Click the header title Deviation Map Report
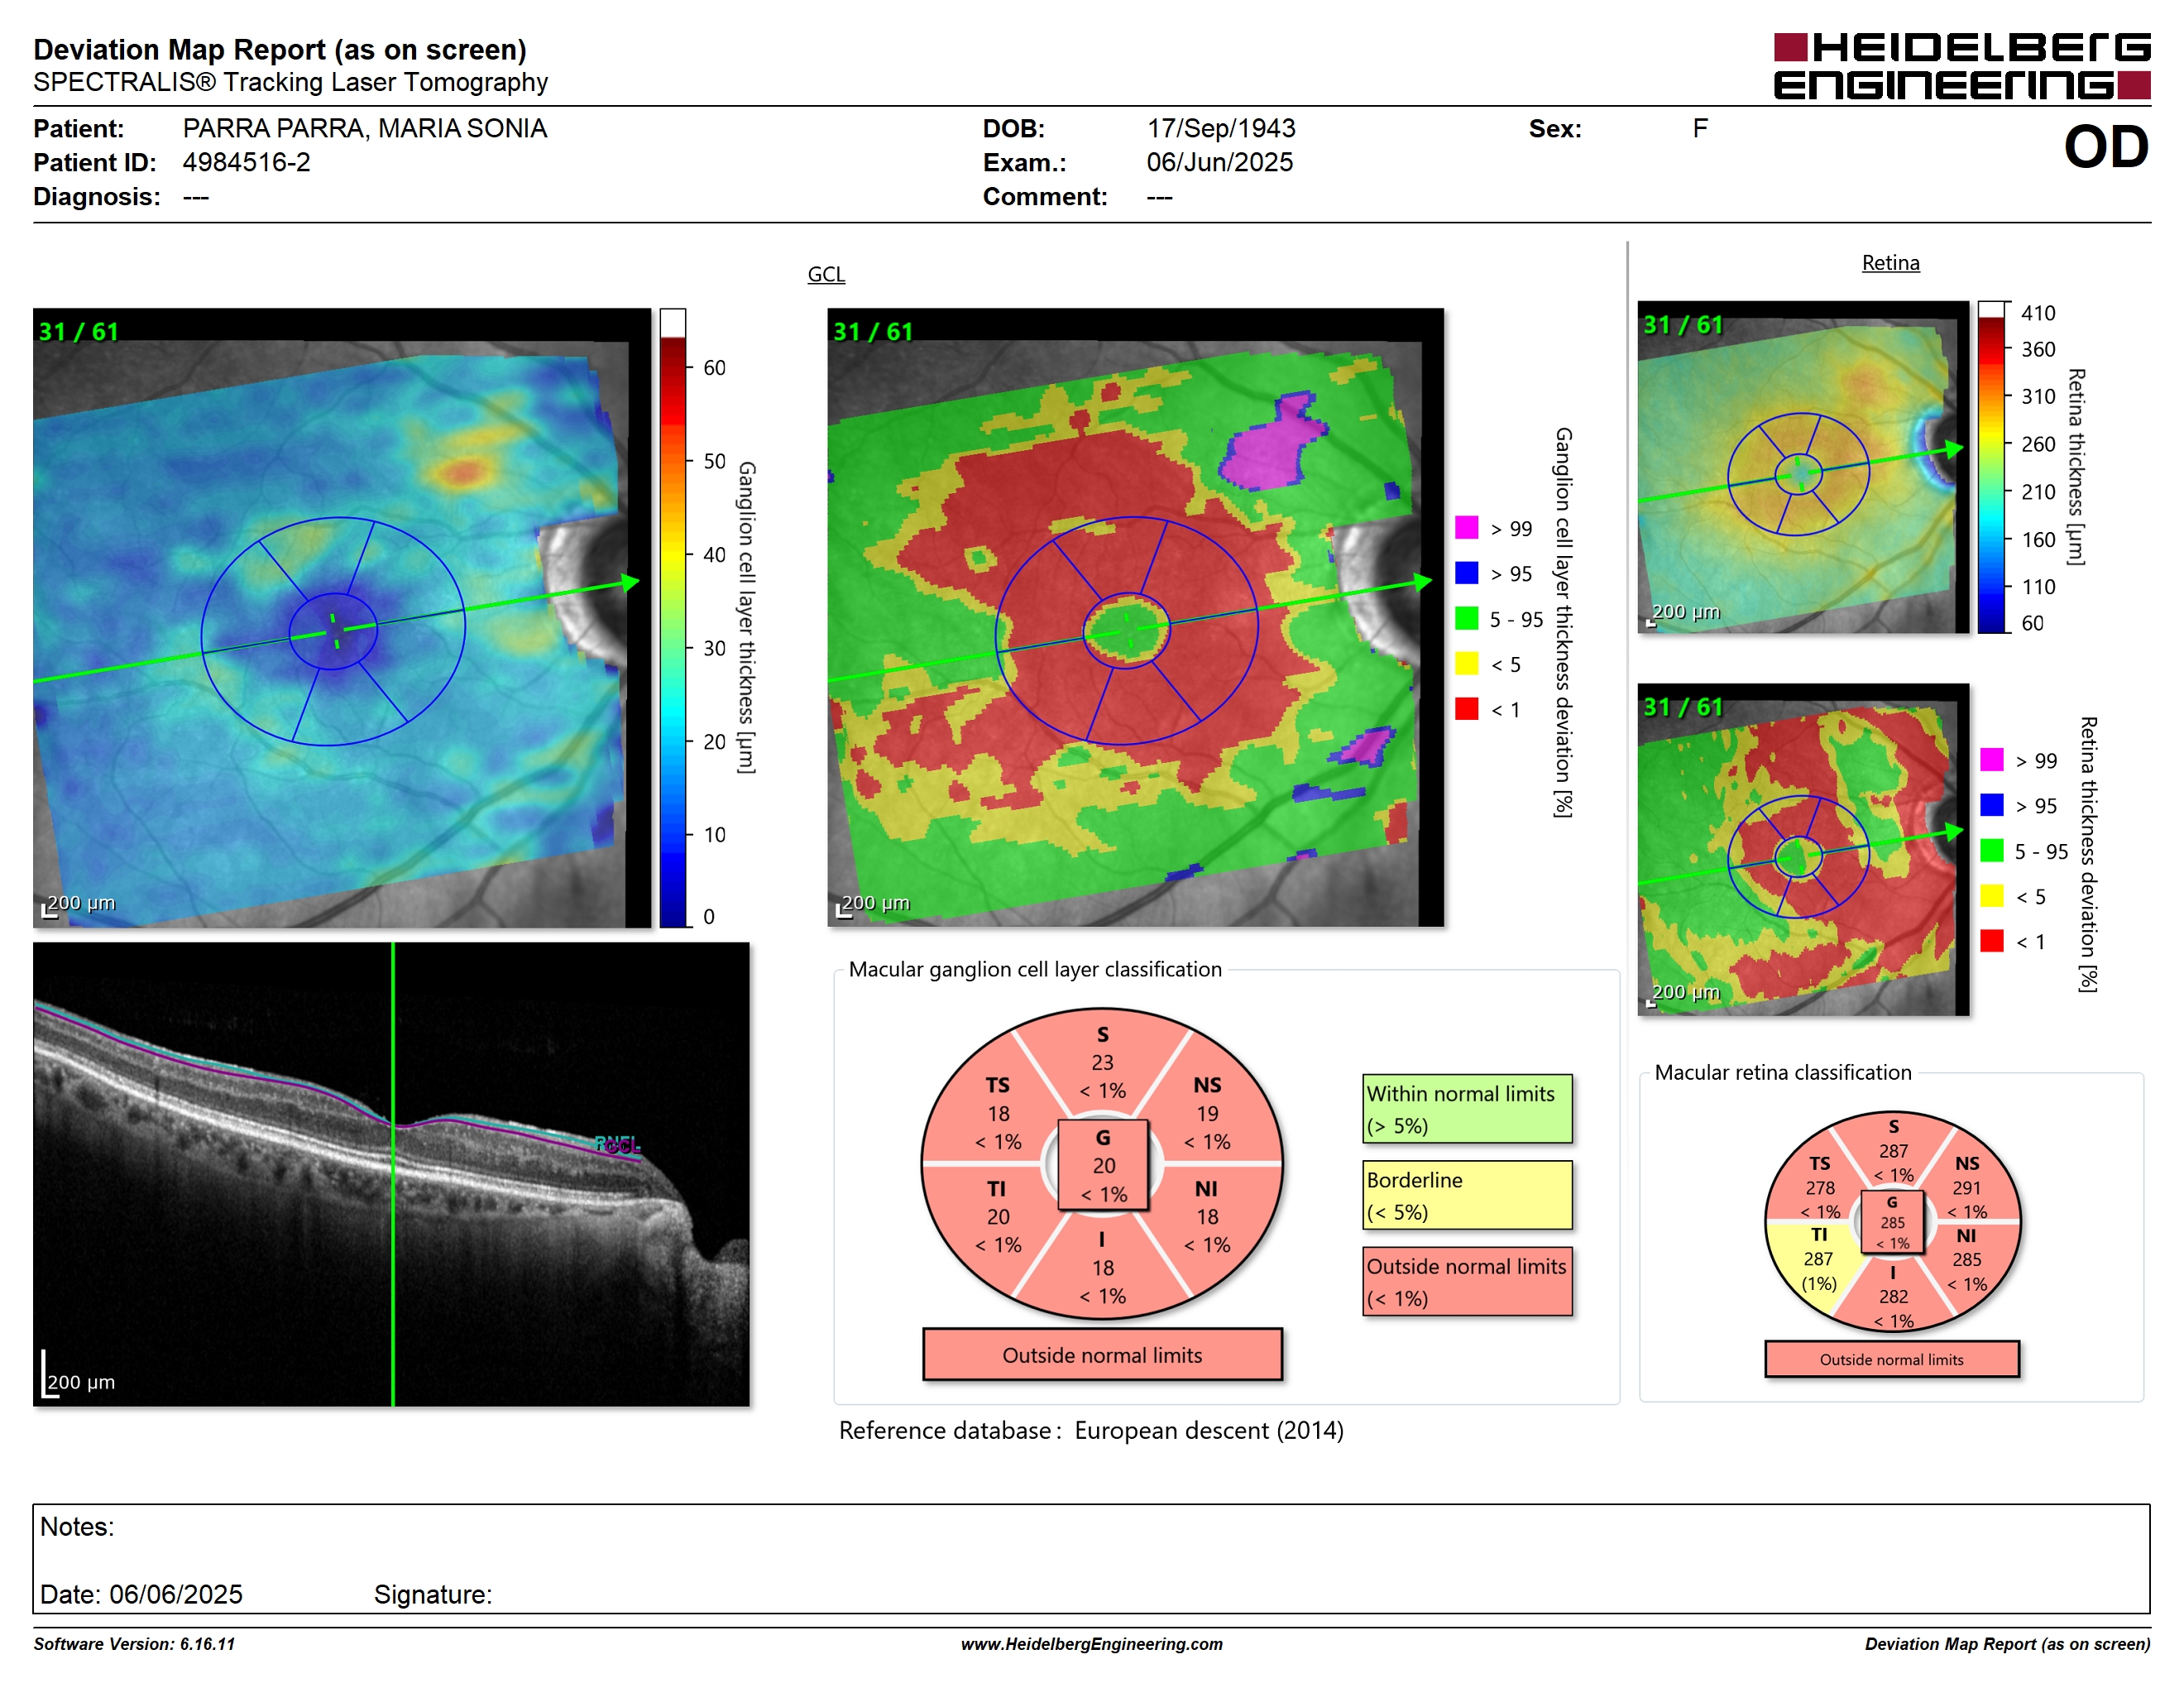This screenshot has height=1688, width=2184. [x=280, y=49]
